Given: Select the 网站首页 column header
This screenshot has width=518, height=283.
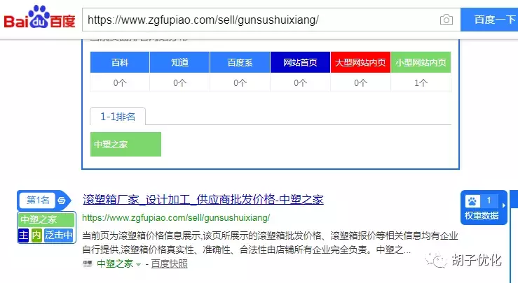Looking at the screenshot, I should tap(300, 62).
